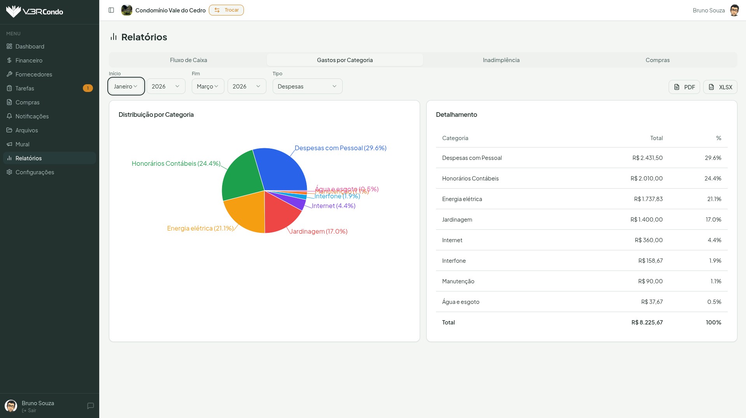
Task: Switch to the Fluxo de Caixa tab
Action: pos(188,60)
